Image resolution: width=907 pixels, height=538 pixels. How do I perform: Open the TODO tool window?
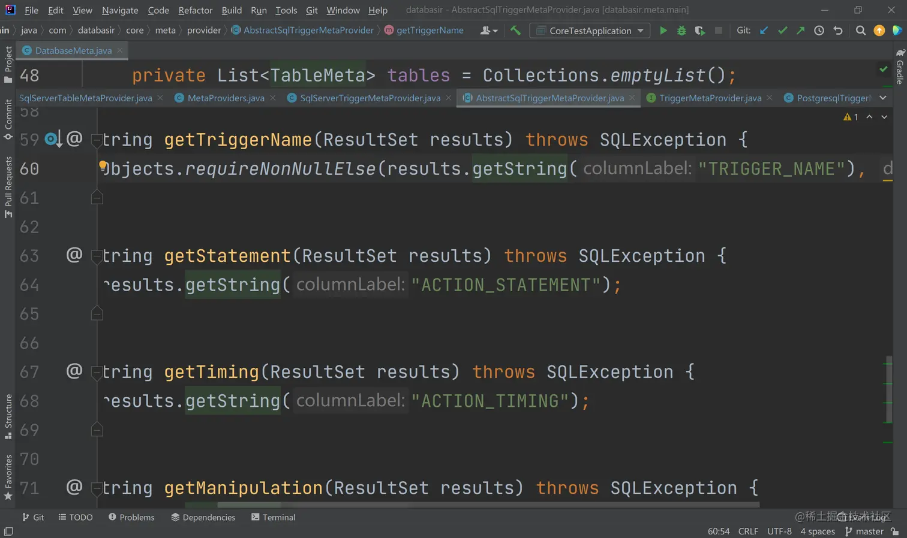76,517
